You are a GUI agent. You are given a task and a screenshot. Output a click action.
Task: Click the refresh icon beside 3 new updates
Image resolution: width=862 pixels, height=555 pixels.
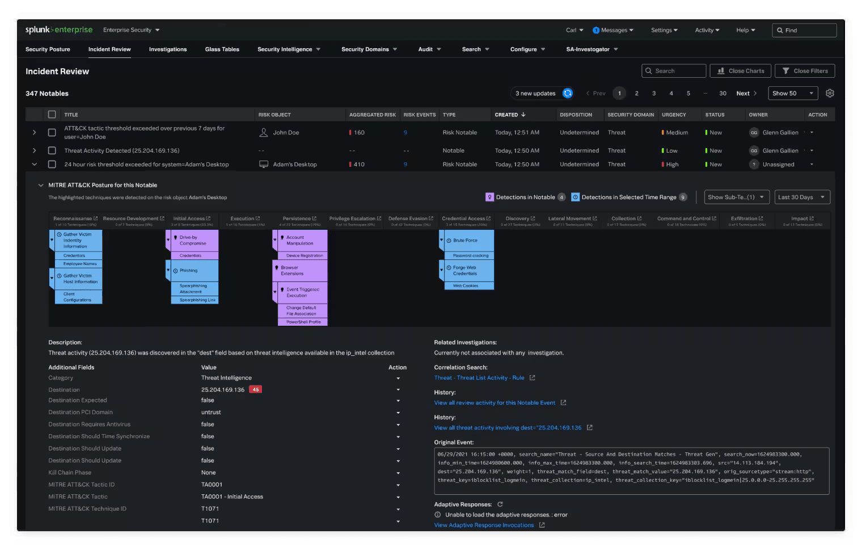tap(567, 94)
